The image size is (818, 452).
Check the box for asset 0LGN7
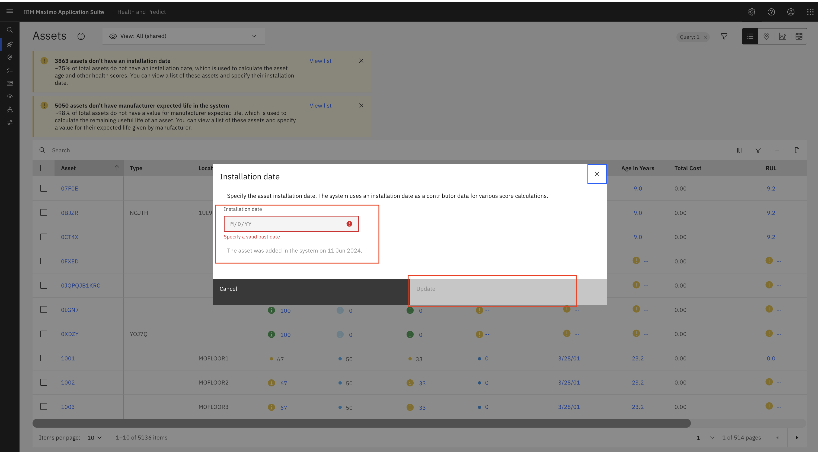(43, 309)
